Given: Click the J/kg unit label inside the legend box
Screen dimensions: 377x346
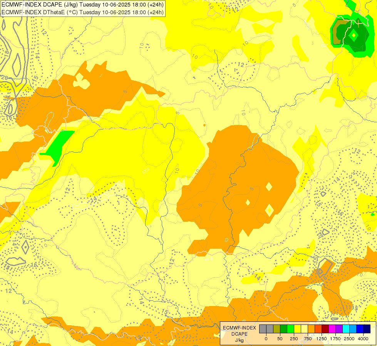Looking at the screenshot, I should [240, 340].
